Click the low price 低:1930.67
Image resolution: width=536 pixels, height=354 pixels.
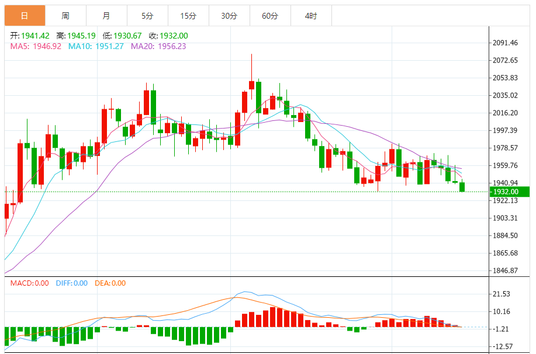[122, 36]
